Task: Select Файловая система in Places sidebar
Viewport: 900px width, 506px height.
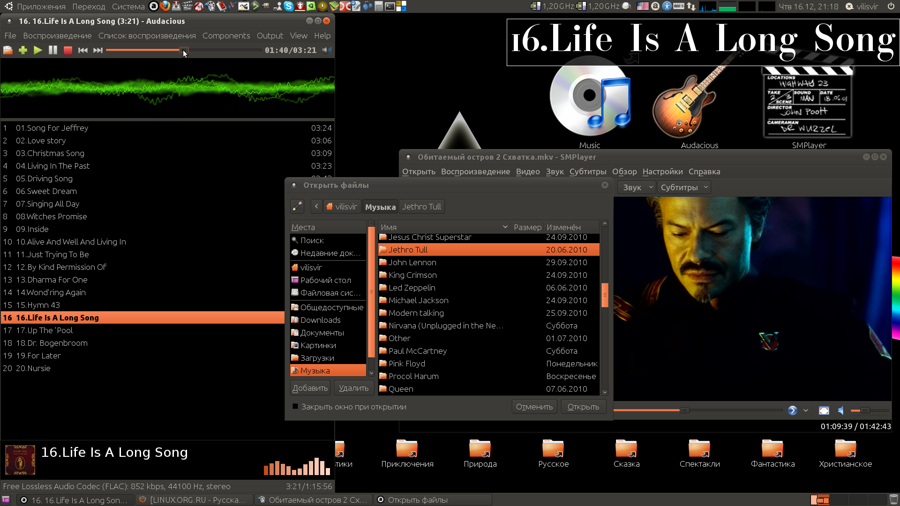Action: (x=328, y=293)
